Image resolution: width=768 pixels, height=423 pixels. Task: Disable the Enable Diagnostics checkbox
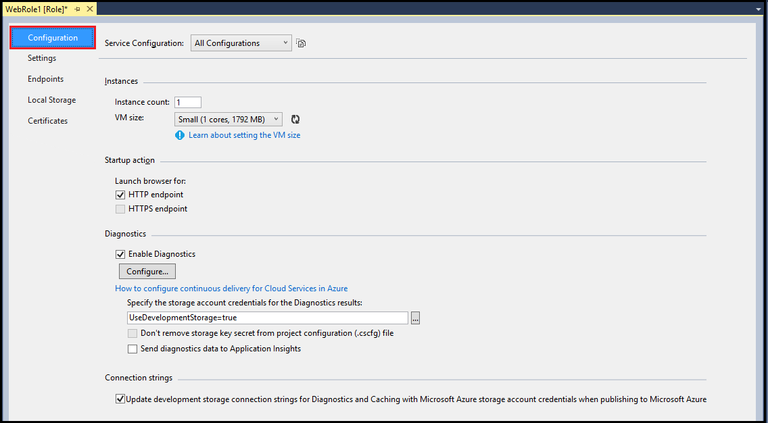[x=120, y=254]
